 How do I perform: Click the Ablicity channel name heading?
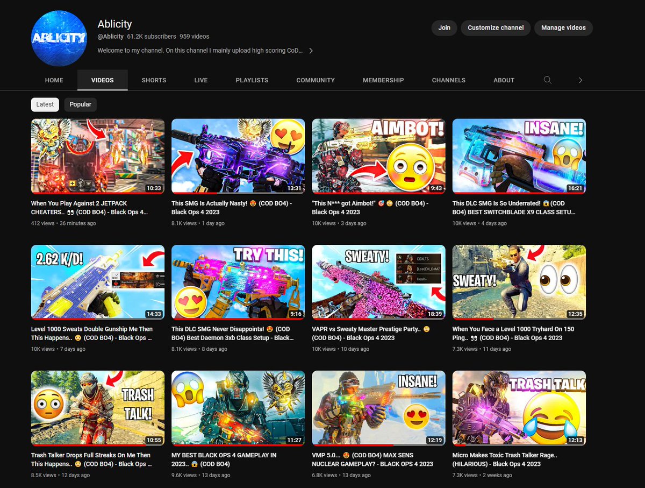(114, 24)
